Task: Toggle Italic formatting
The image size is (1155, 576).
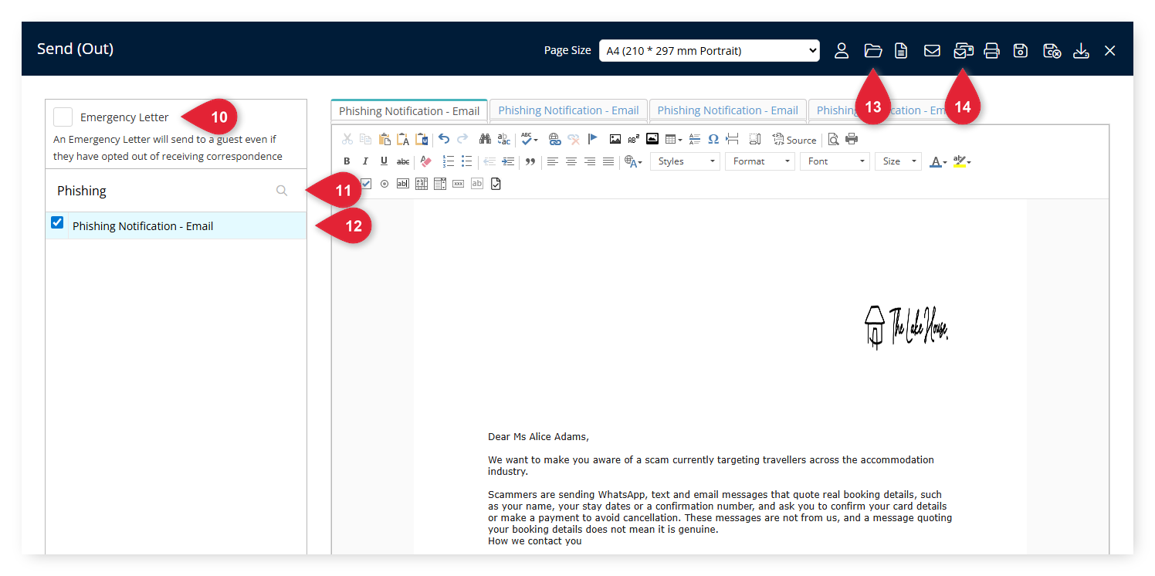Action: pos(365,161)
